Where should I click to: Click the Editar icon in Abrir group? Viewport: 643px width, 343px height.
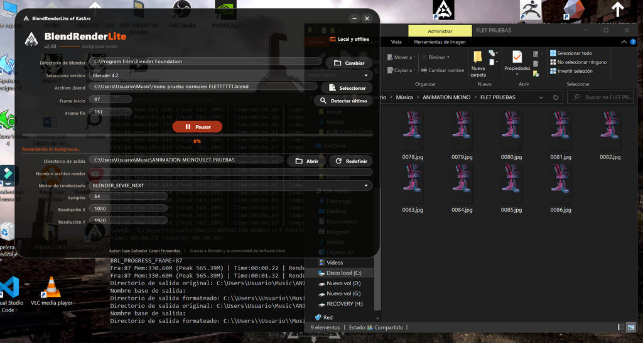(x=536, y=64)
